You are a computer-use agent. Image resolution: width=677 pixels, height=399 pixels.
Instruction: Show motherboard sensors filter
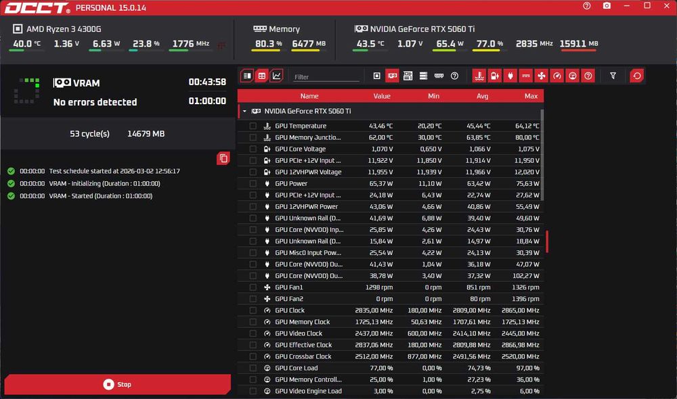[408, 76]
